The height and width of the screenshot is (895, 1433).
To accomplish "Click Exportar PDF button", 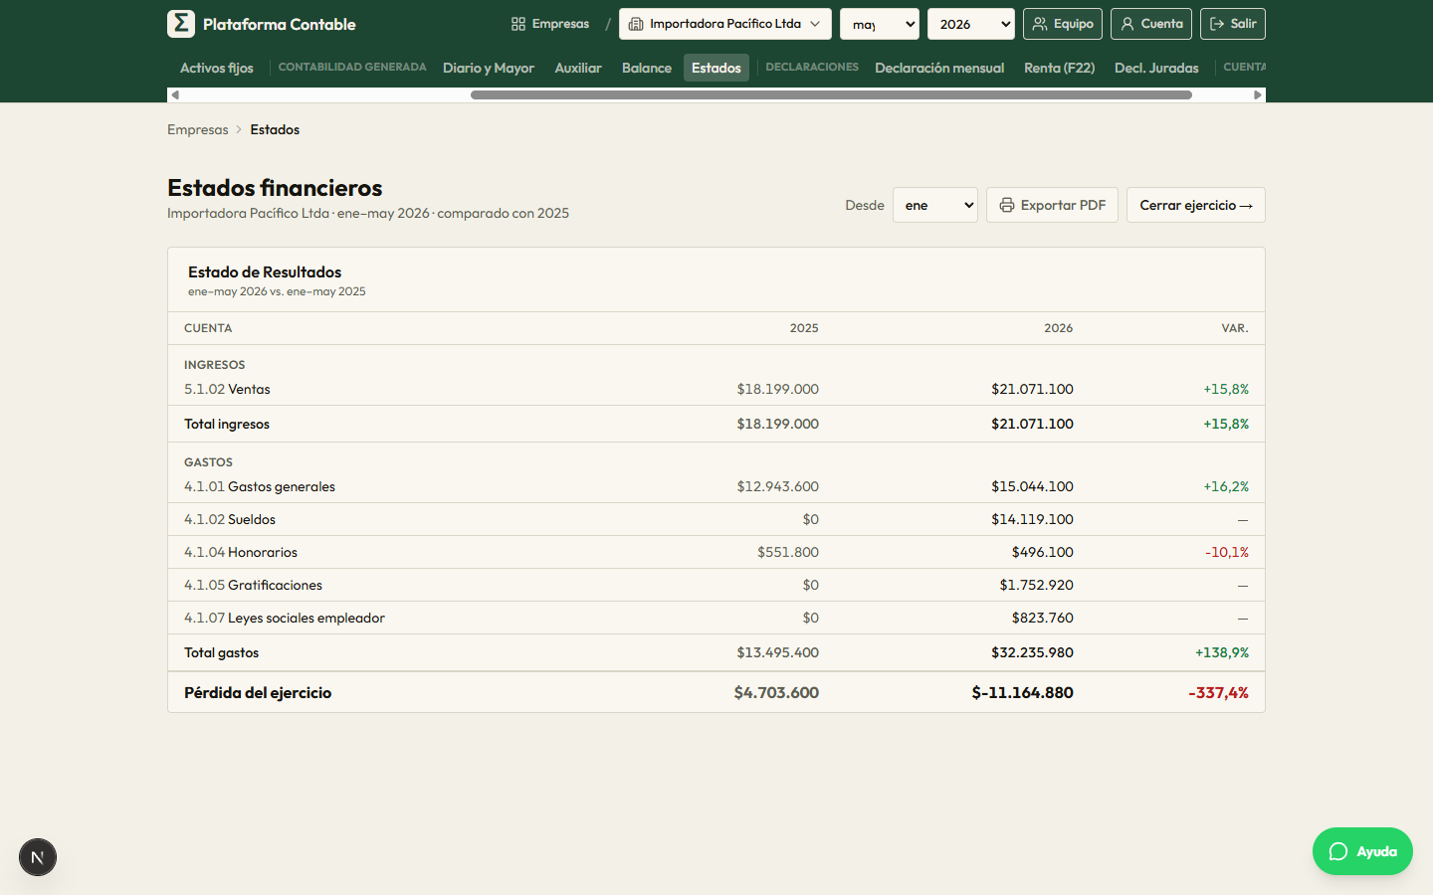I will 1052,205.
